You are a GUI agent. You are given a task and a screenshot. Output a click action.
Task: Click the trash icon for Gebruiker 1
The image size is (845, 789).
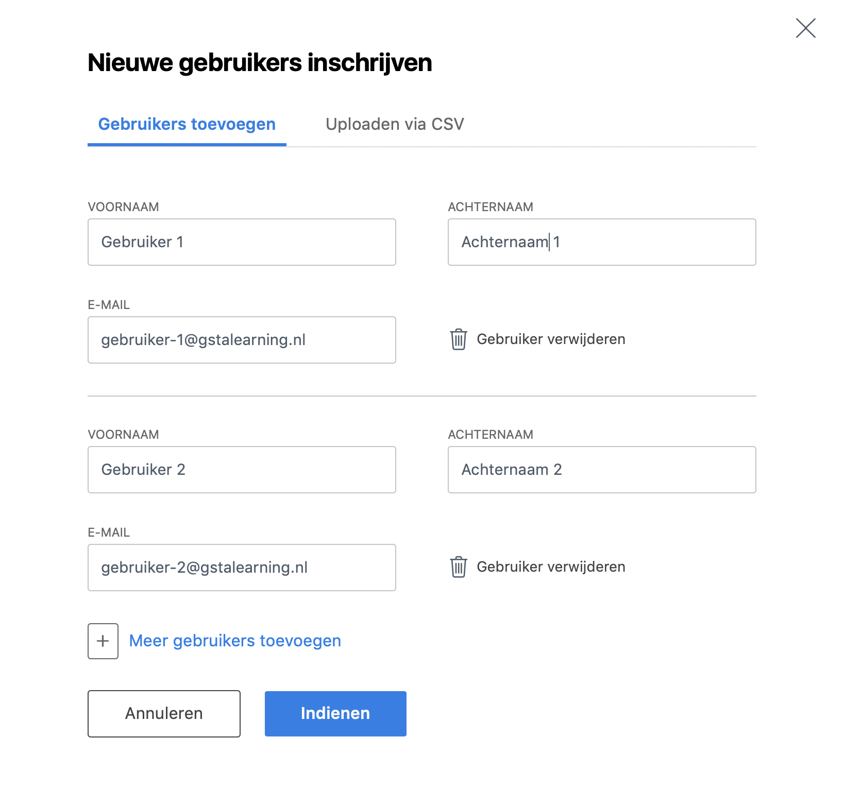tap(459, 339)
